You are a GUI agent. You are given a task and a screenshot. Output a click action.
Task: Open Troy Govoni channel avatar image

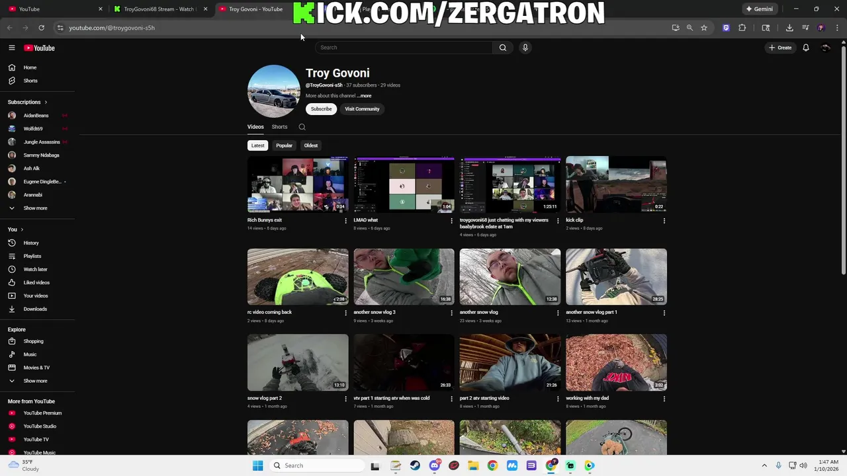click(274, 91)
